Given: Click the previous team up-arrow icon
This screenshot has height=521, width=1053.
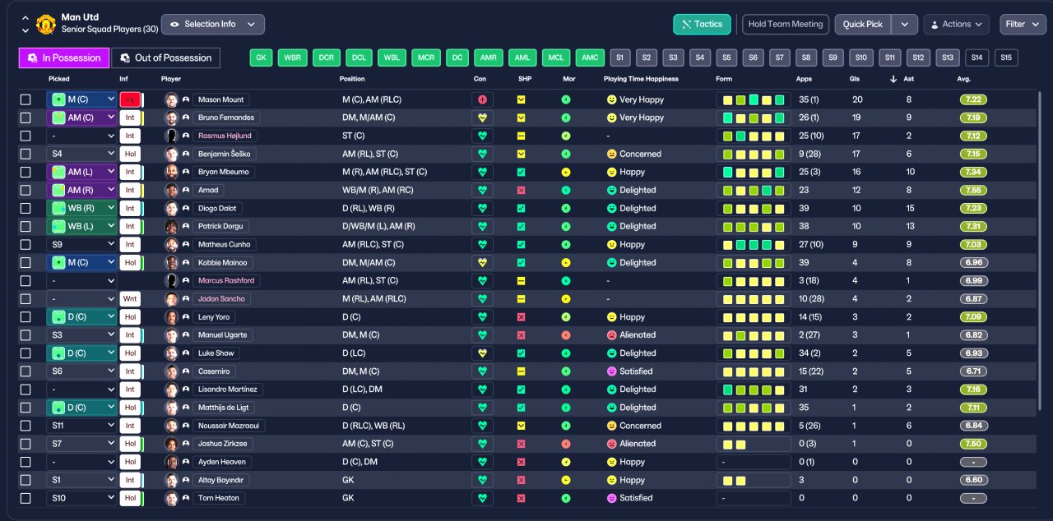Looking at the screenshot, I should [25, 17].
